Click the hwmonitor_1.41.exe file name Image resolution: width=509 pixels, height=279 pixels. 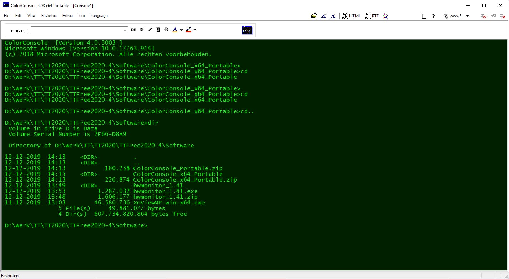(165, 191)
